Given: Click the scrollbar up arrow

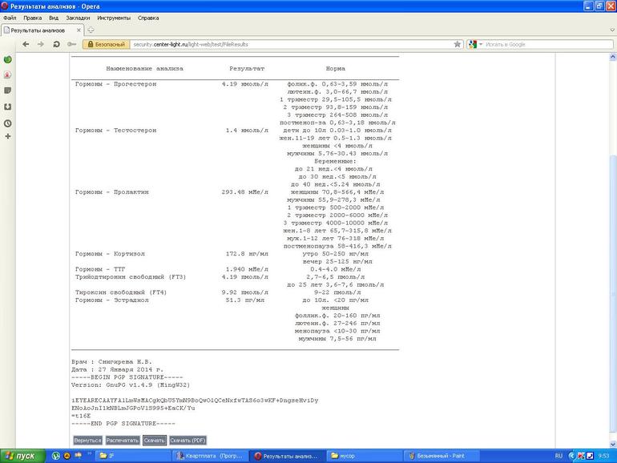Looking at the screenshot, I should (613, 57).
